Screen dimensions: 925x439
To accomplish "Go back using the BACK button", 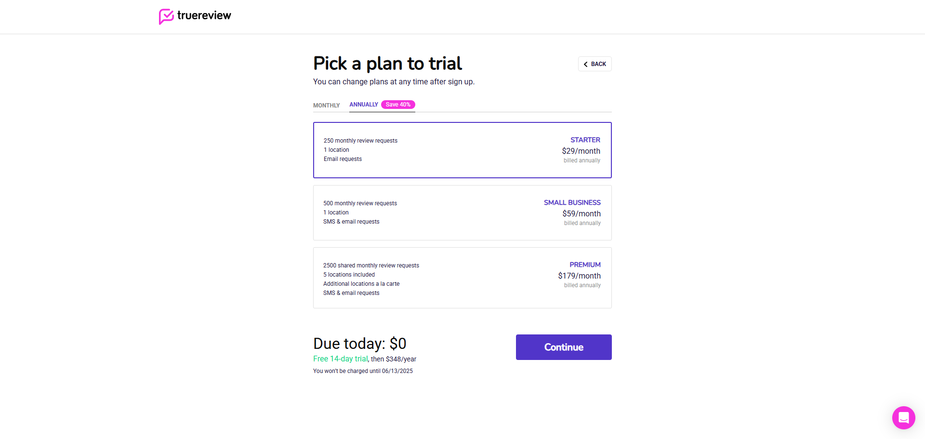I will 595,64.
